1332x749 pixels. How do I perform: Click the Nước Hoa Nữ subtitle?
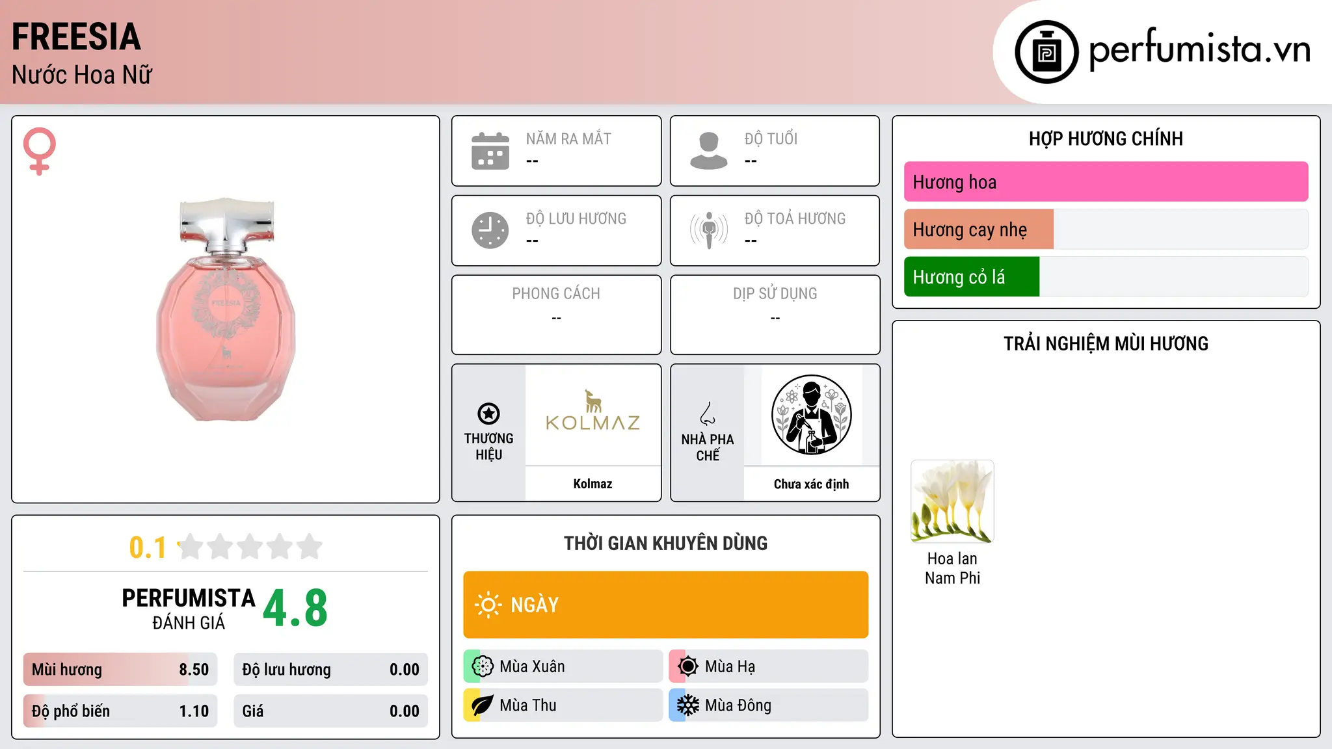82,75
